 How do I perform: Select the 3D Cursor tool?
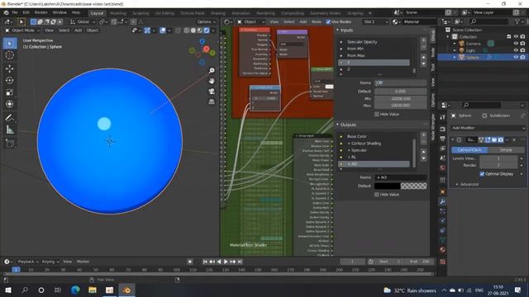[10, 55]
